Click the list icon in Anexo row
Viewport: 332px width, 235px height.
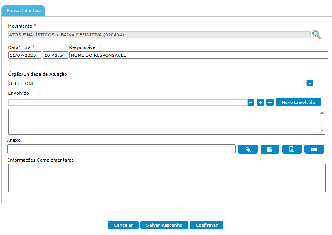314,149
